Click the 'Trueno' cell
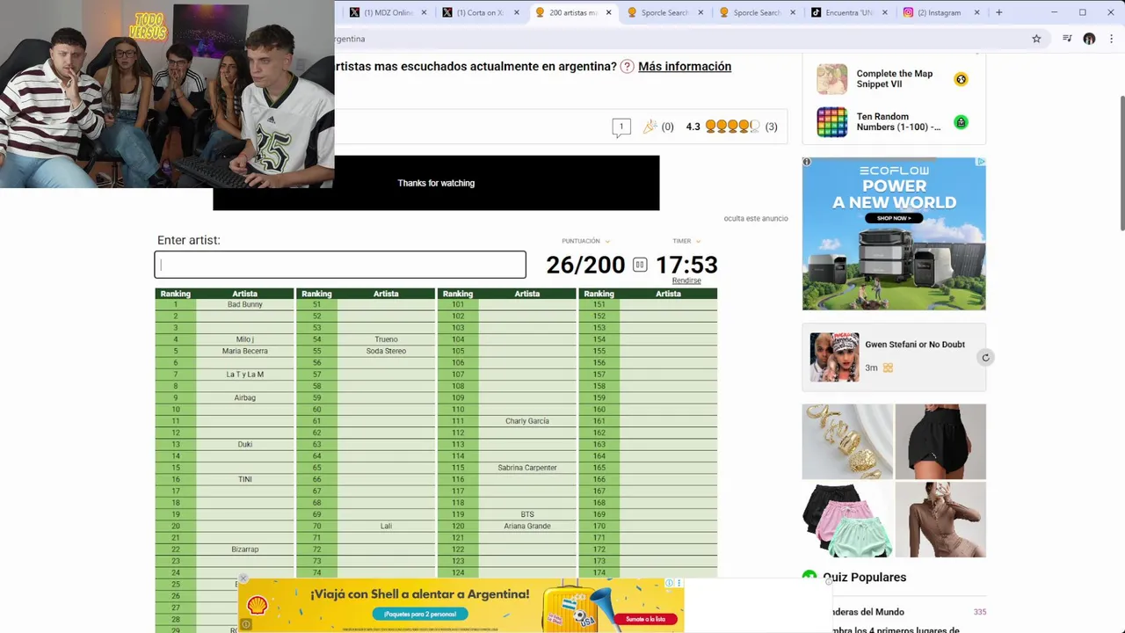 (386, 339)
